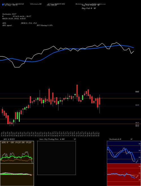Click the 10.87 label in Stochastics panel

tap(137, 161)
